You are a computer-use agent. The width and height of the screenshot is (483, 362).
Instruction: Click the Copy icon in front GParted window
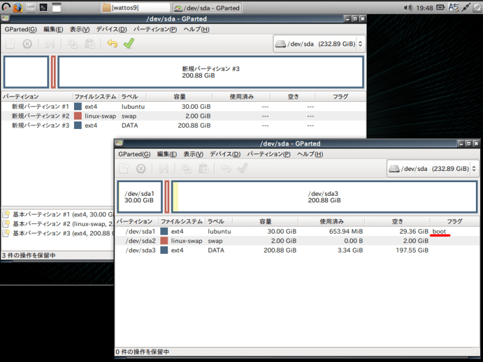[186, 169]
